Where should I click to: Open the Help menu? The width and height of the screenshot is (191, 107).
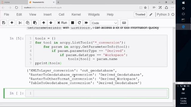coord(110,15)
